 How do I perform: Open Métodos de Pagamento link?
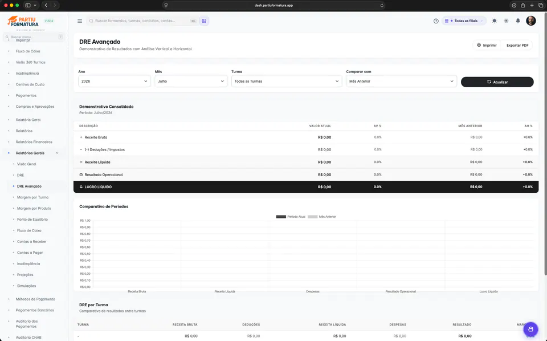point(35,299)
